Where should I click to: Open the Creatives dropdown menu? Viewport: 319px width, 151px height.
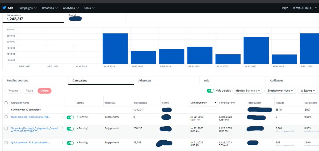click(50, 8)
